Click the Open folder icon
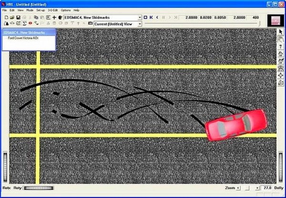This screenshot has width=286, height=198. 12,17
